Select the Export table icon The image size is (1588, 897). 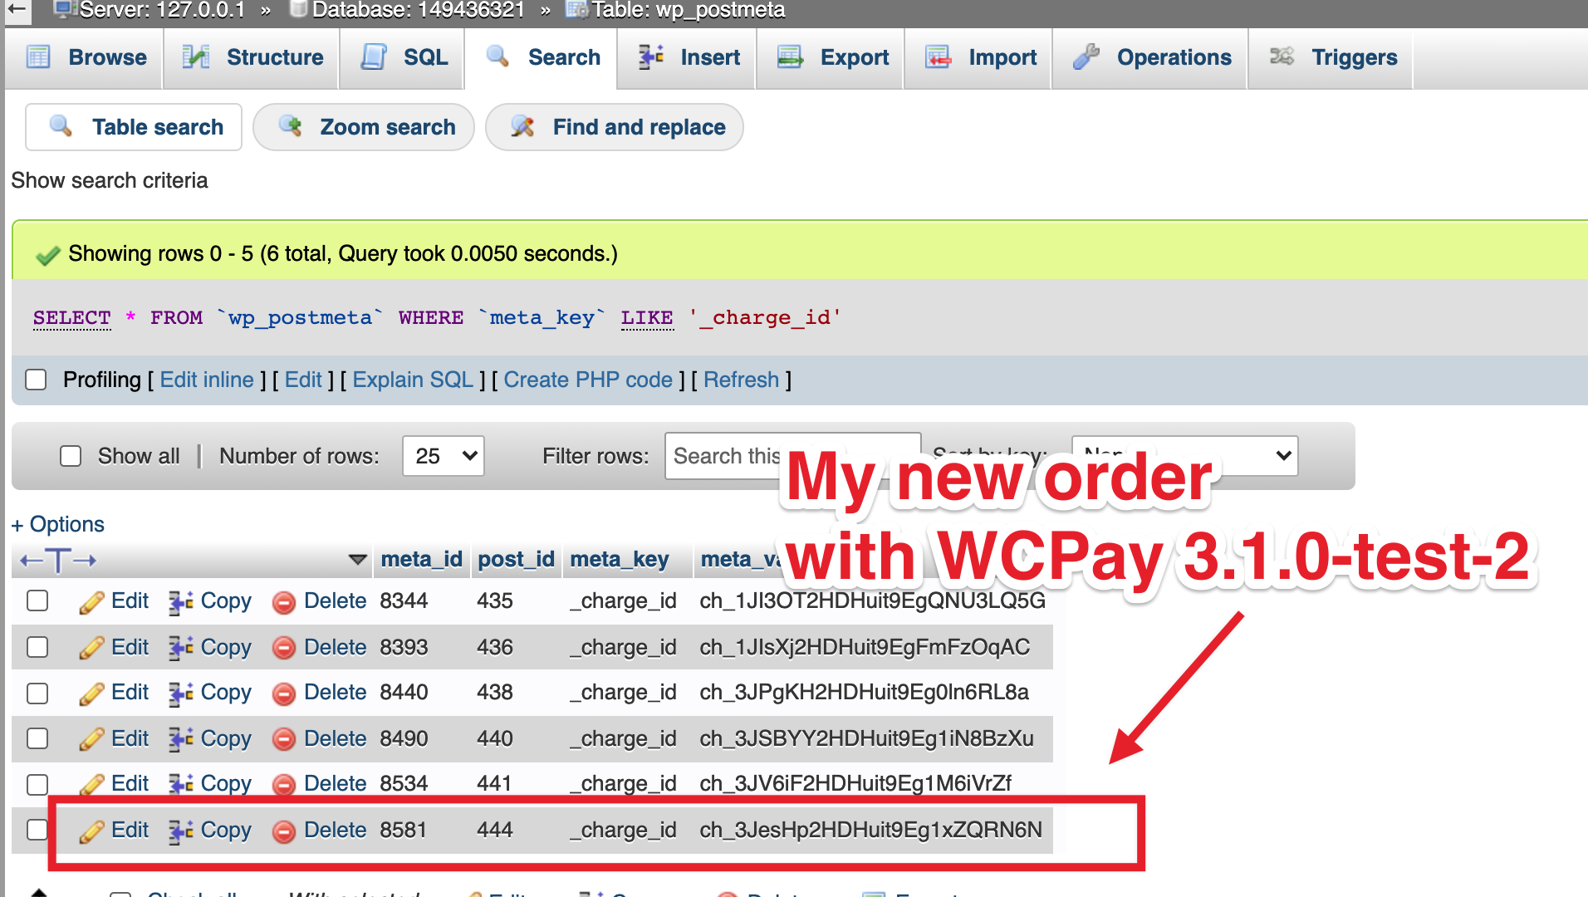[792, 57]
